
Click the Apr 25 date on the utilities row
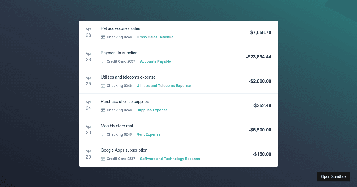pyautogui.click(x=88, y=81)
